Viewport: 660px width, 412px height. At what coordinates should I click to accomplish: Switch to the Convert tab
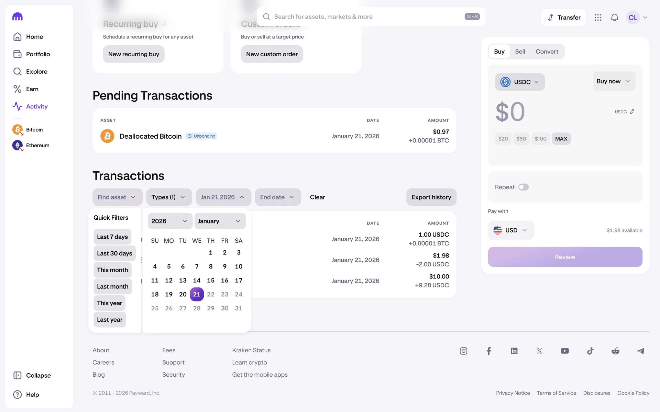[x=547, y=51]
